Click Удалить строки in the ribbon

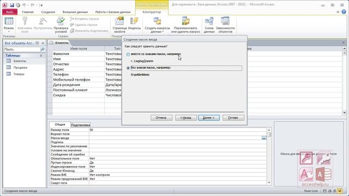[x=83, y=25]
